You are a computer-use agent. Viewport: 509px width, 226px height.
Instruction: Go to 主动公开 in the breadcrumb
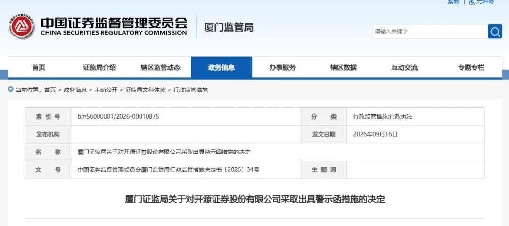click(x=106, y=90)
